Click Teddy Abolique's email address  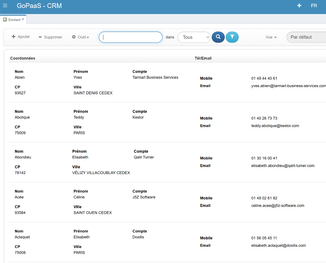point(275,126)
